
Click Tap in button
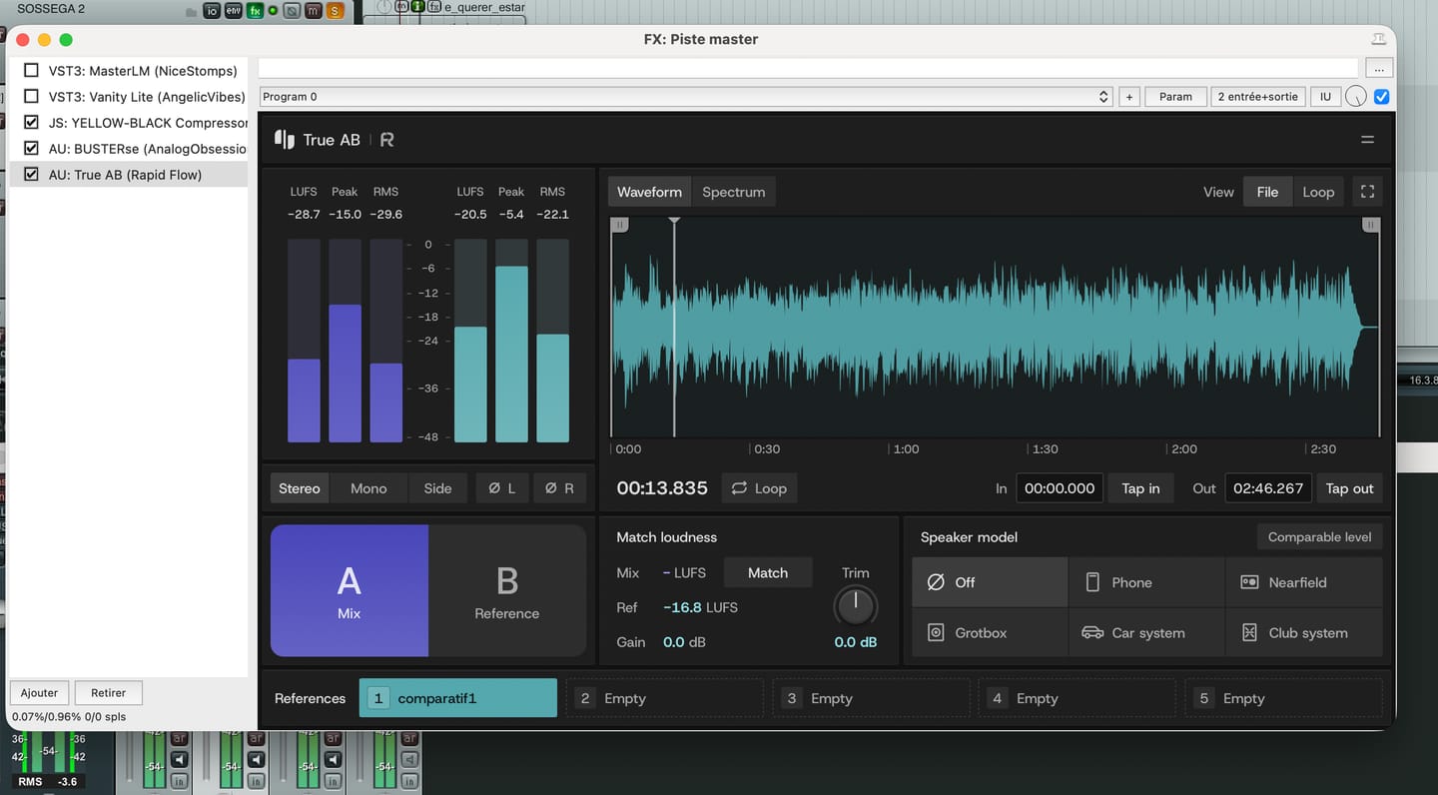click(1140, 488)
